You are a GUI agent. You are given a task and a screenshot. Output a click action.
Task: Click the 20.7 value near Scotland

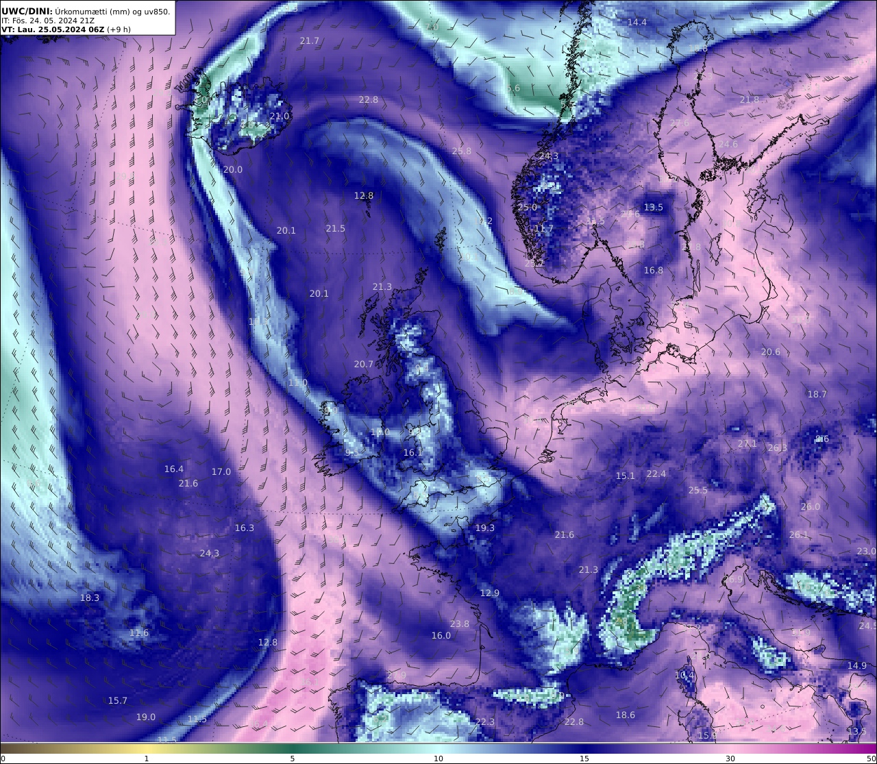pos(364,364)
